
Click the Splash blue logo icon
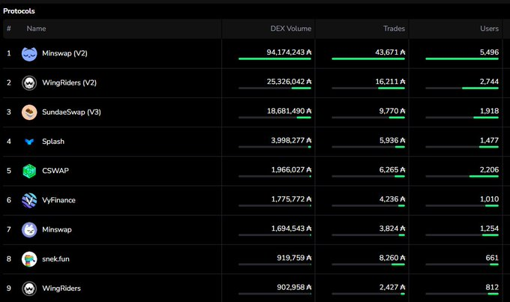point(29,142)
